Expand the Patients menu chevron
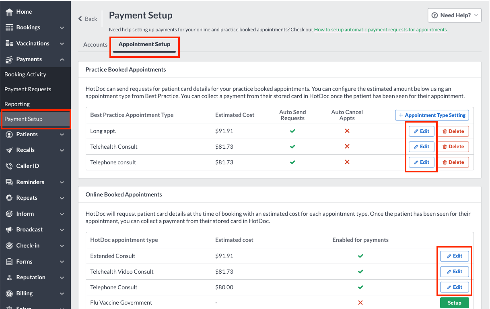Screen dimensions: 490x309 (x=62, y=135)
